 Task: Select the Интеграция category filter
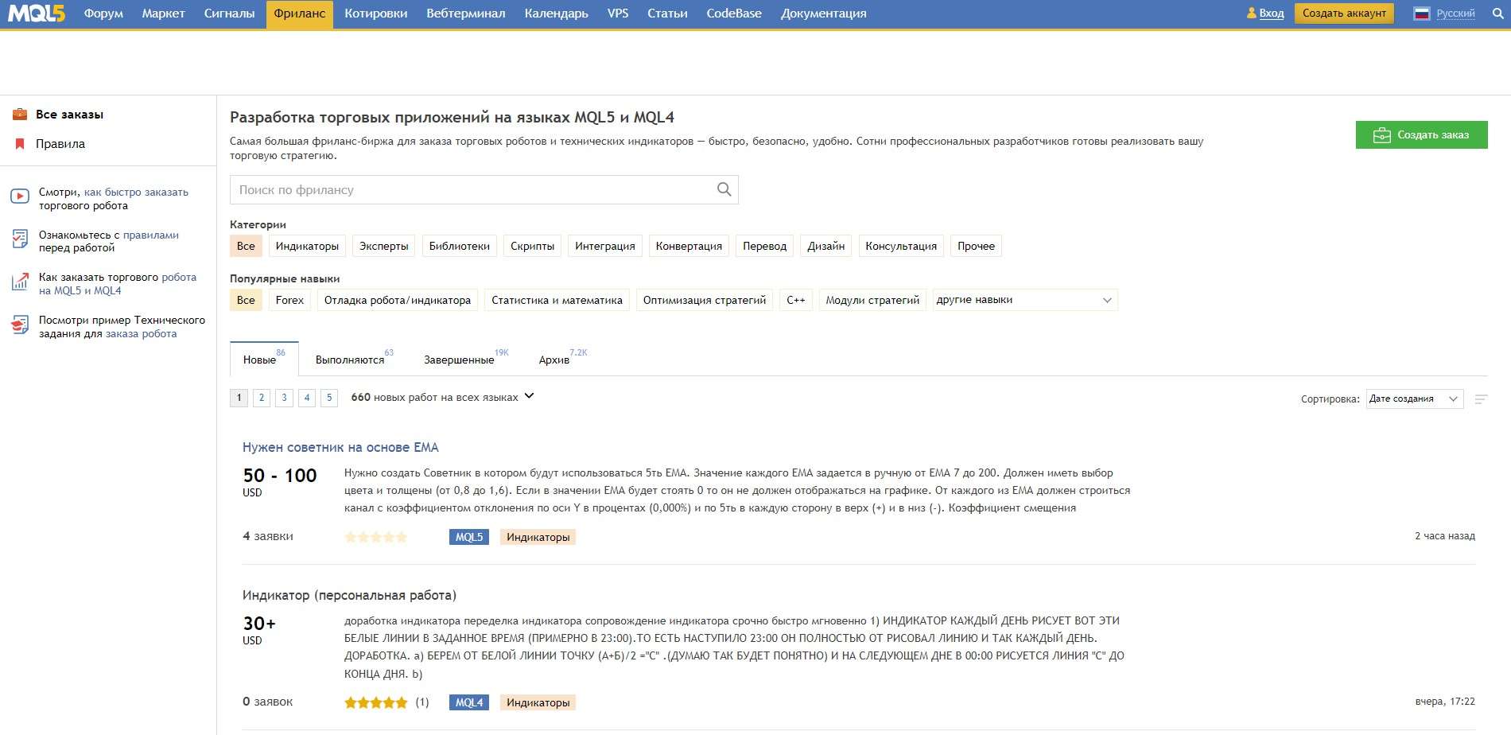(605, 246)
